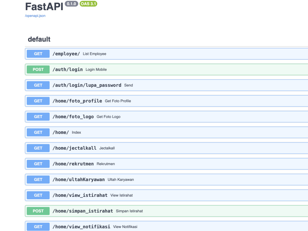Click POST badge for simpan_istirahat
The image size is (308, 231).
click(x=38, y=211)
